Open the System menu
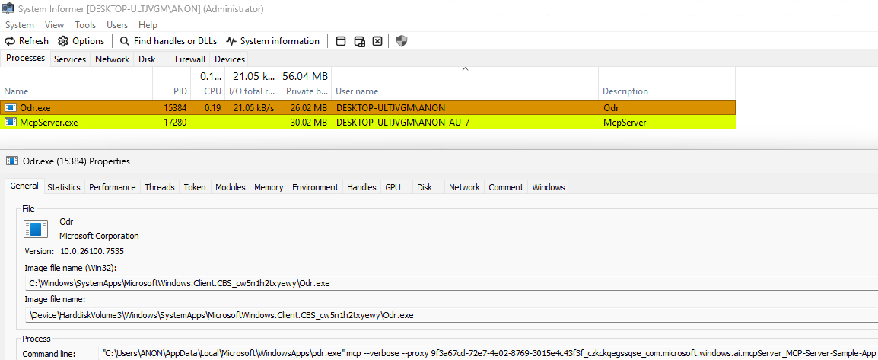Image resolution: width=878 pixels, height=360 pixels. [20, 24]
